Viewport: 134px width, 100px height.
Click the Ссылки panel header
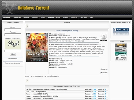coord(121,41)
